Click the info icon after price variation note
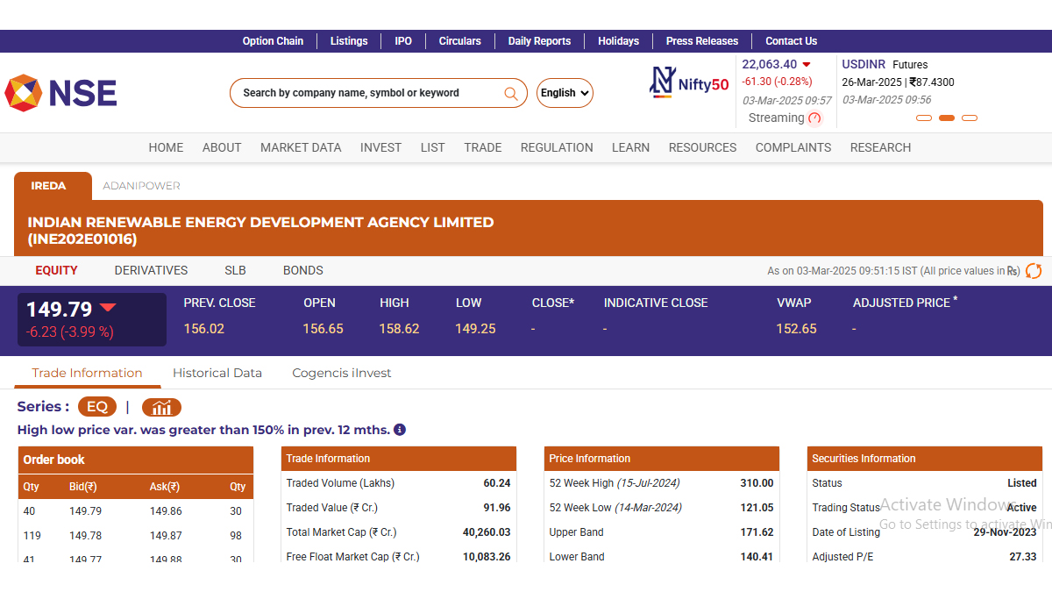1052x592 pixels. [x=400, y=430]
